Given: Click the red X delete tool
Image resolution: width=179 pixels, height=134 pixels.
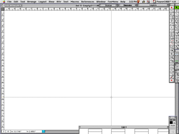Looking at the screenshot, I should (172, 81).
